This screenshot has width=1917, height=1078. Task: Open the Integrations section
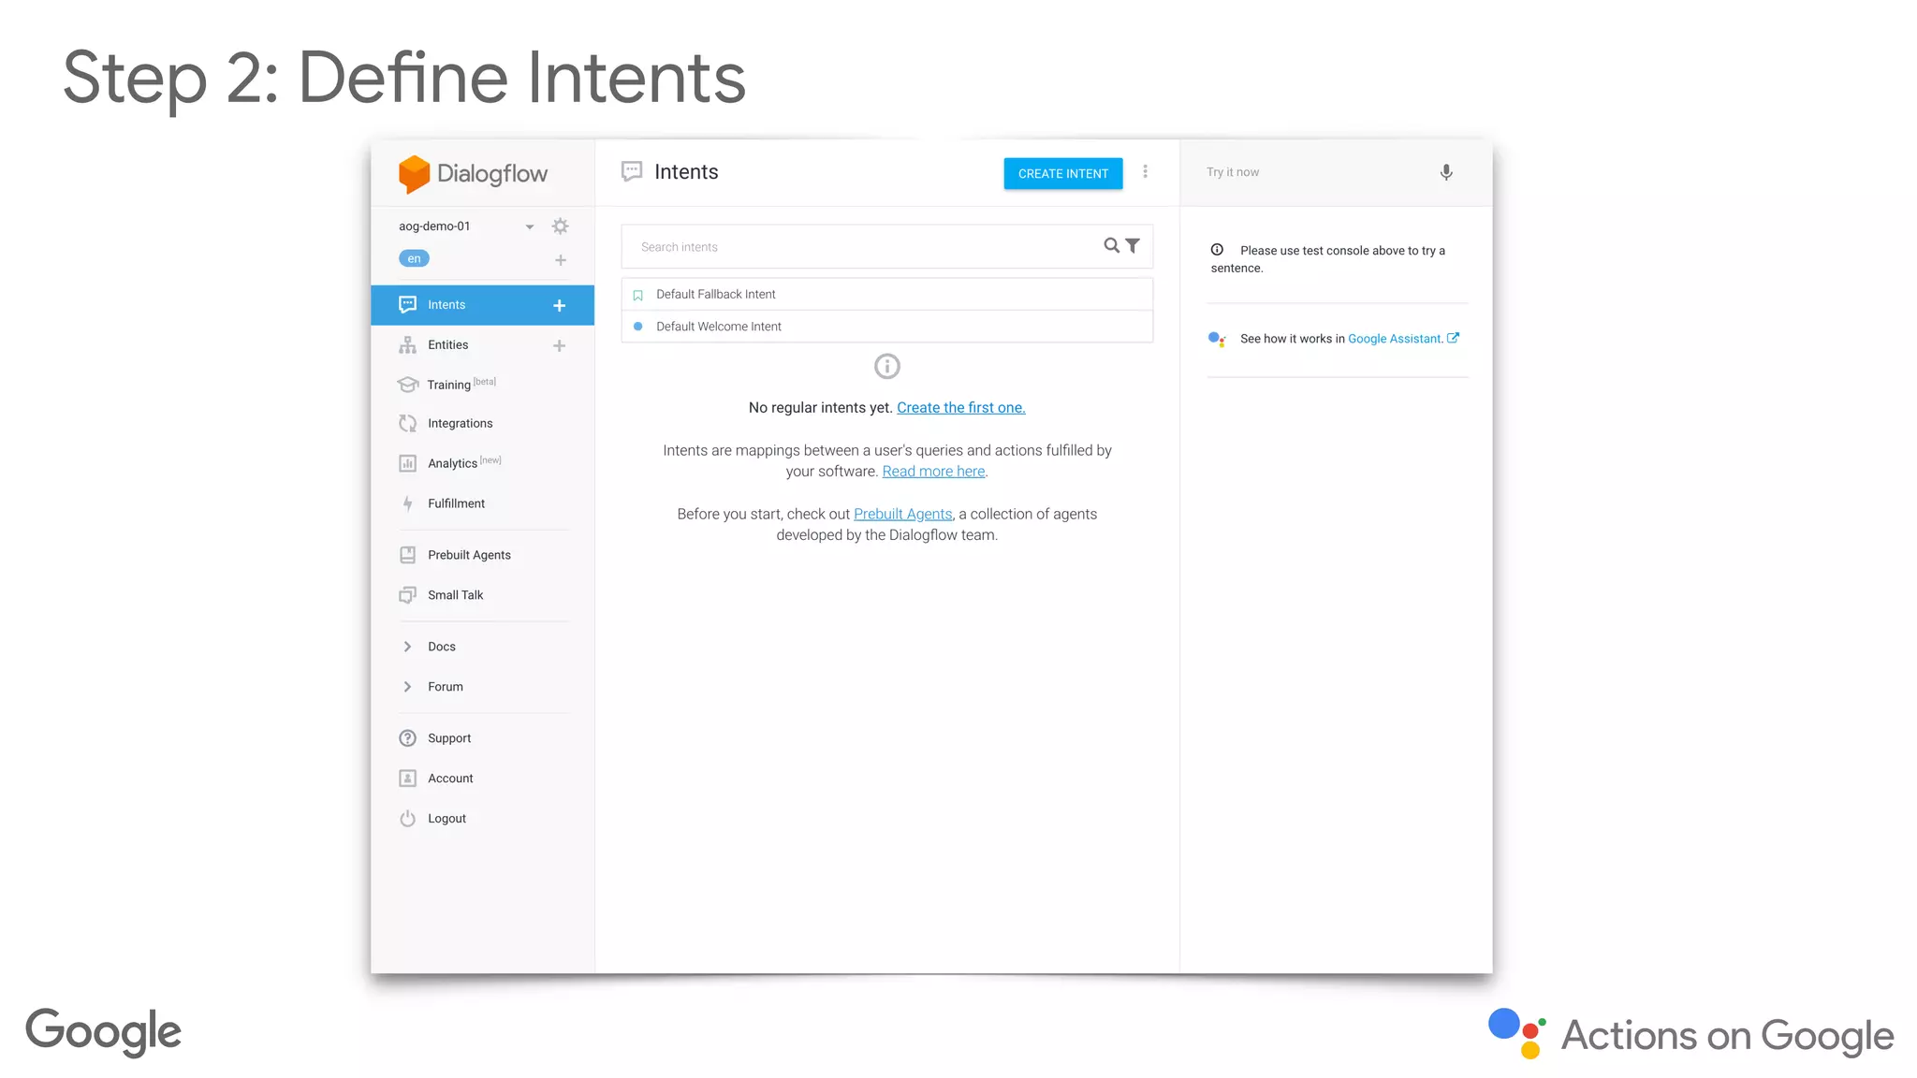460,424
